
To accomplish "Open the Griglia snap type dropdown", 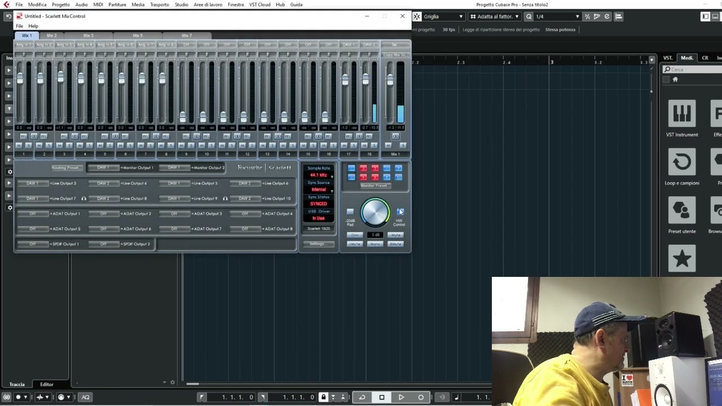I will 443,16.
